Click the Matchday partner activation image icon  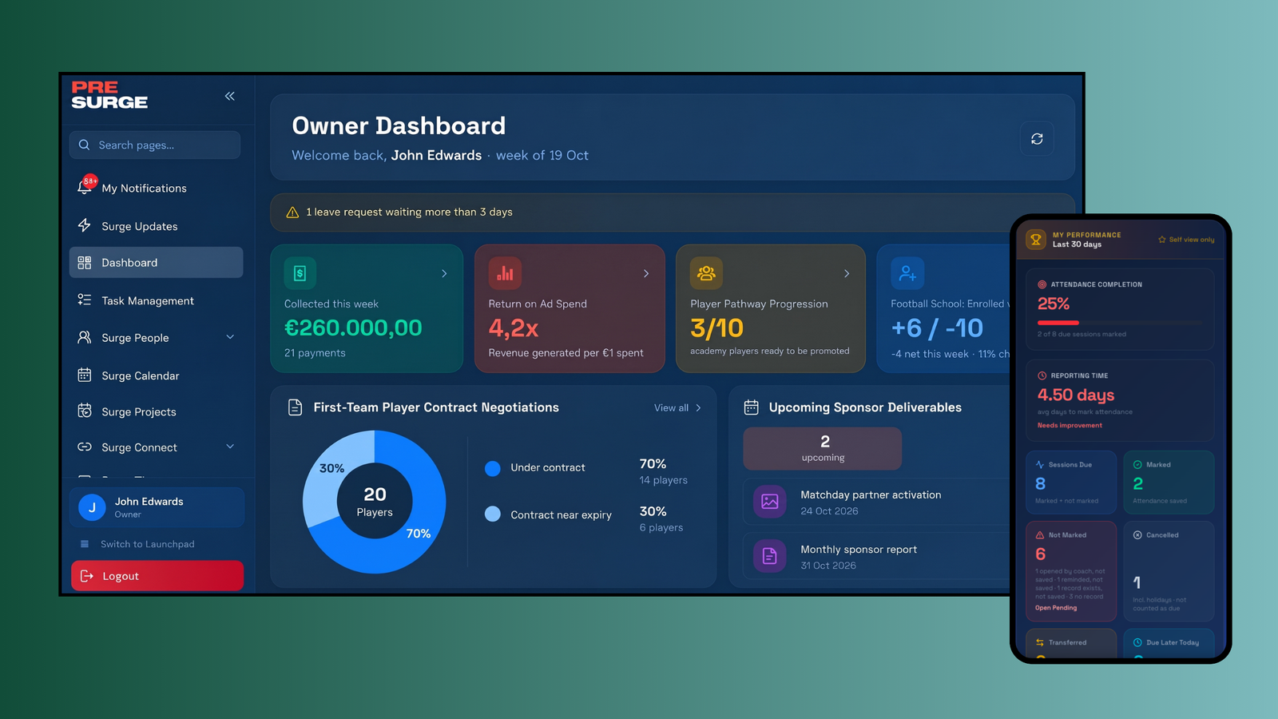click(x=770, y=502)
